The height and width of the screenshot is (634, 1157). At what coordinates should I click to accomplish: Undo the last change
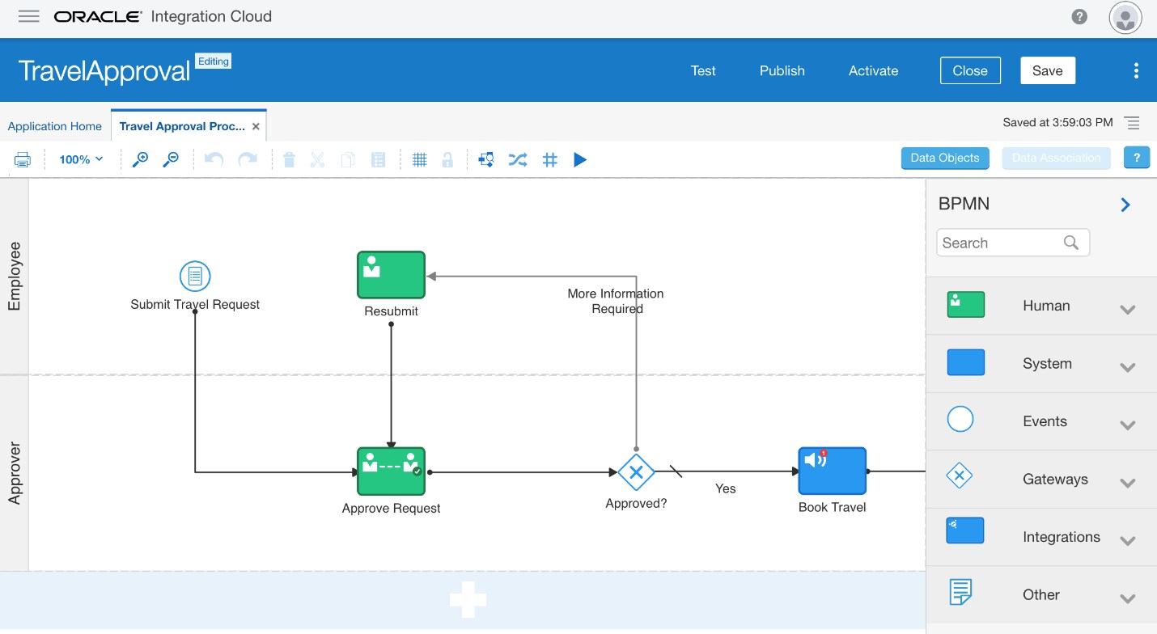point(214,159)
